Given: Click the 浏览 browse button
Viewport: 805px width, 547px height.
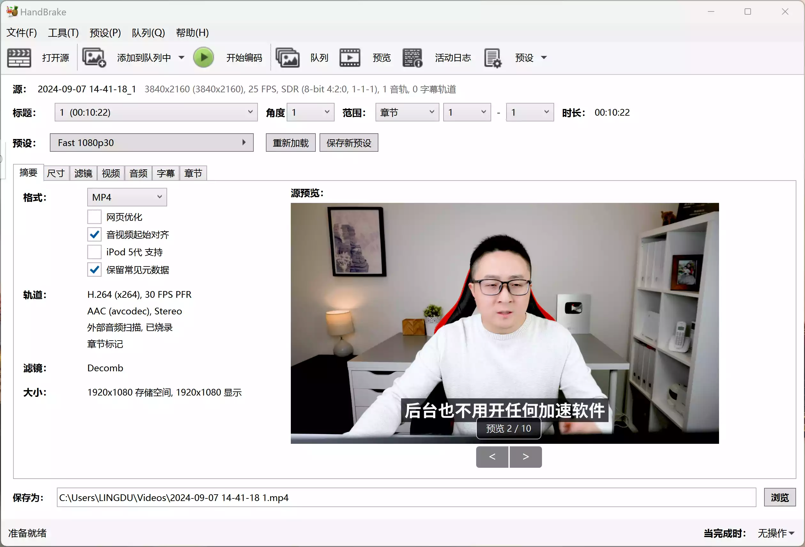Looking at the screenshot, I should pos(779,497).
